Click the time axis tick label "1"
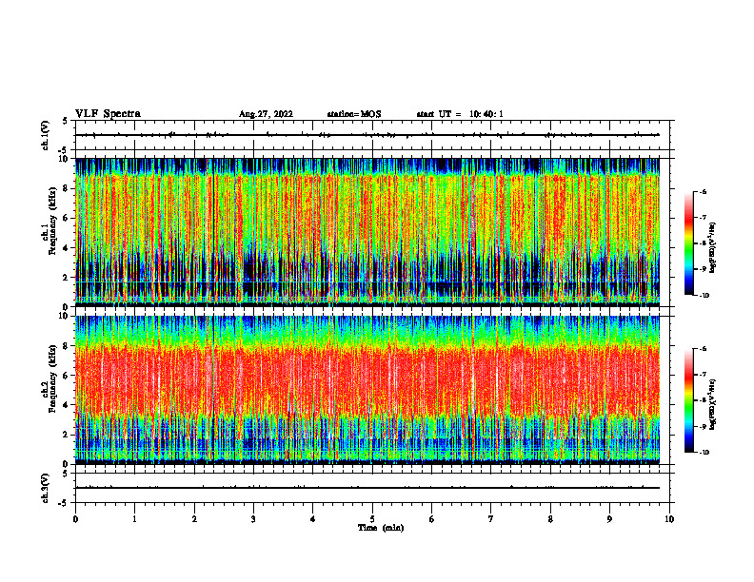 click(x=135, y=519)
